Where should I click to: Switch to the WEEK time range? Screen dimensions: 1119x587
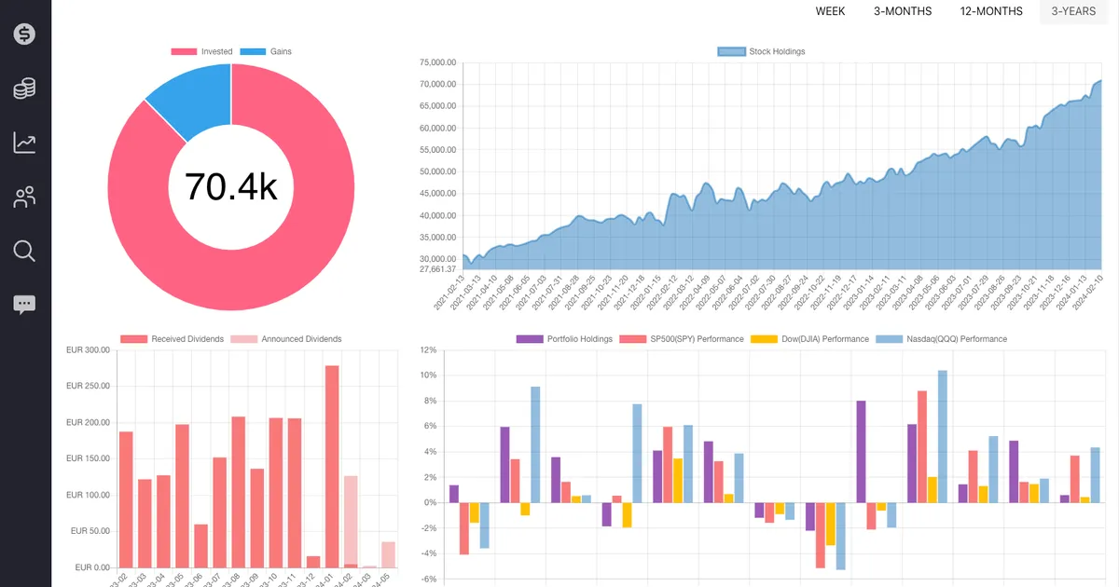pyautogui.click(x=830, y=11)
